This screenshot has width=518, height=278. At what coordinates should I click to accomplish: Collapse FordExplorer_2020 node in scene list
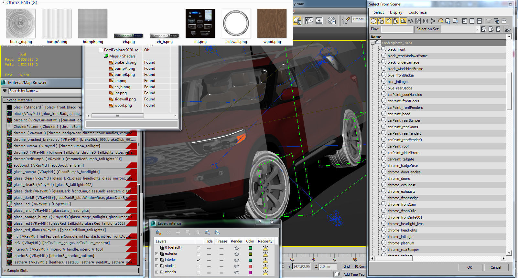pos(372,43)
